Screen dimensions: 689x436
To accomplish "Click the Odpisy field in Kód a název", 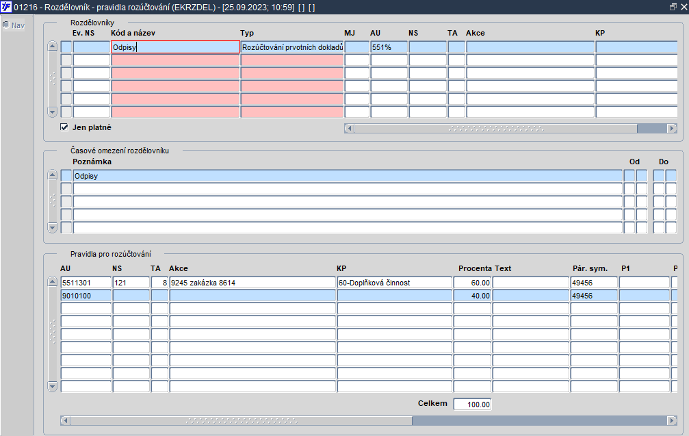I will tap(175, 47).
